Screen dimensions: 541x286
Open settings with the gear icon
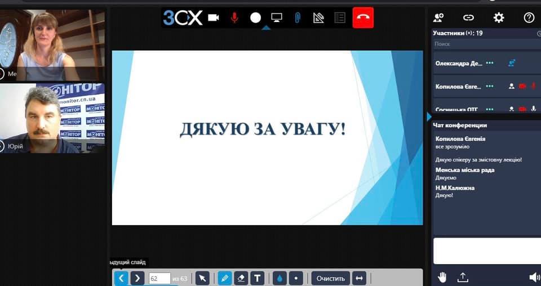pos(499,17)
